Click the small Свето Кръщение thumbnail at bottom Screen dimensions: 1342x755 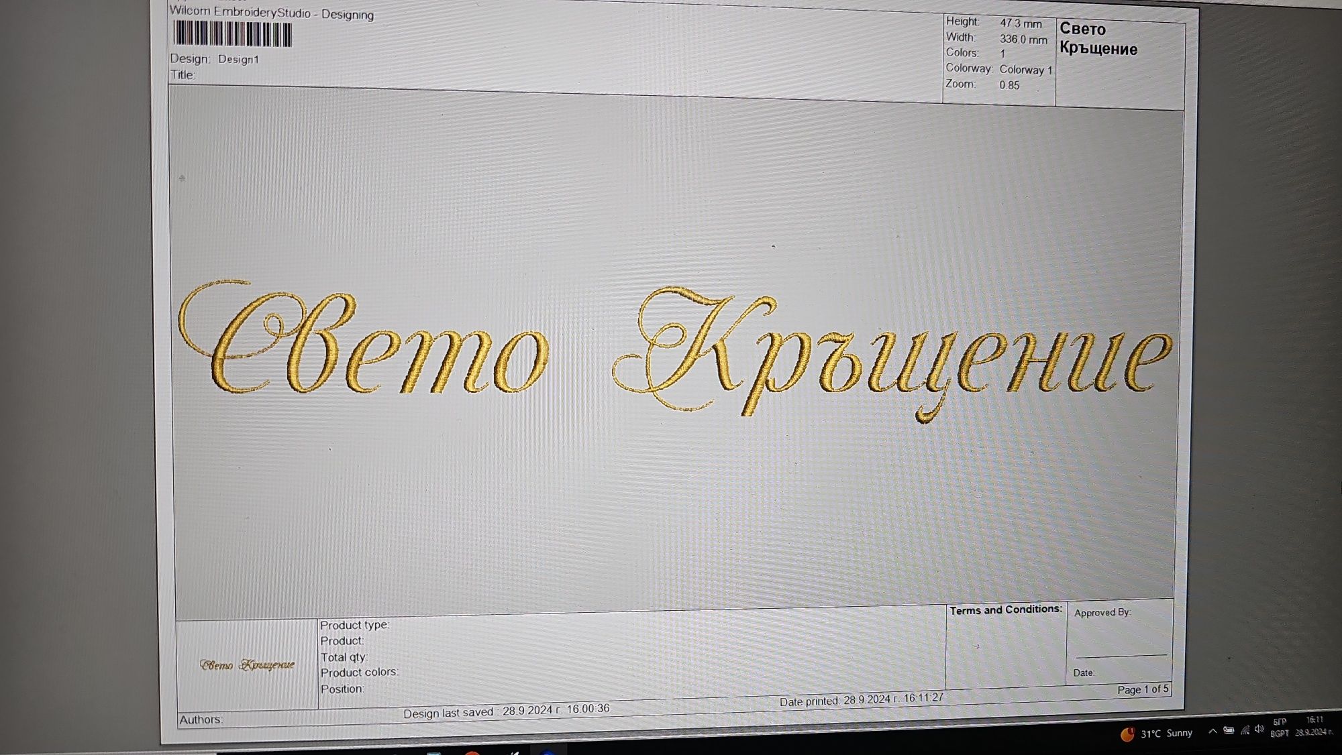pos(247,664)
